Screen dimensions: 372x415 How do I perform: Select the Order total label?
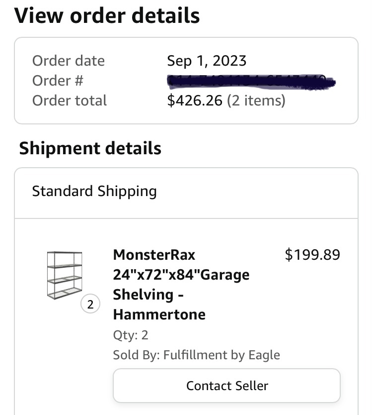point(70,101)
